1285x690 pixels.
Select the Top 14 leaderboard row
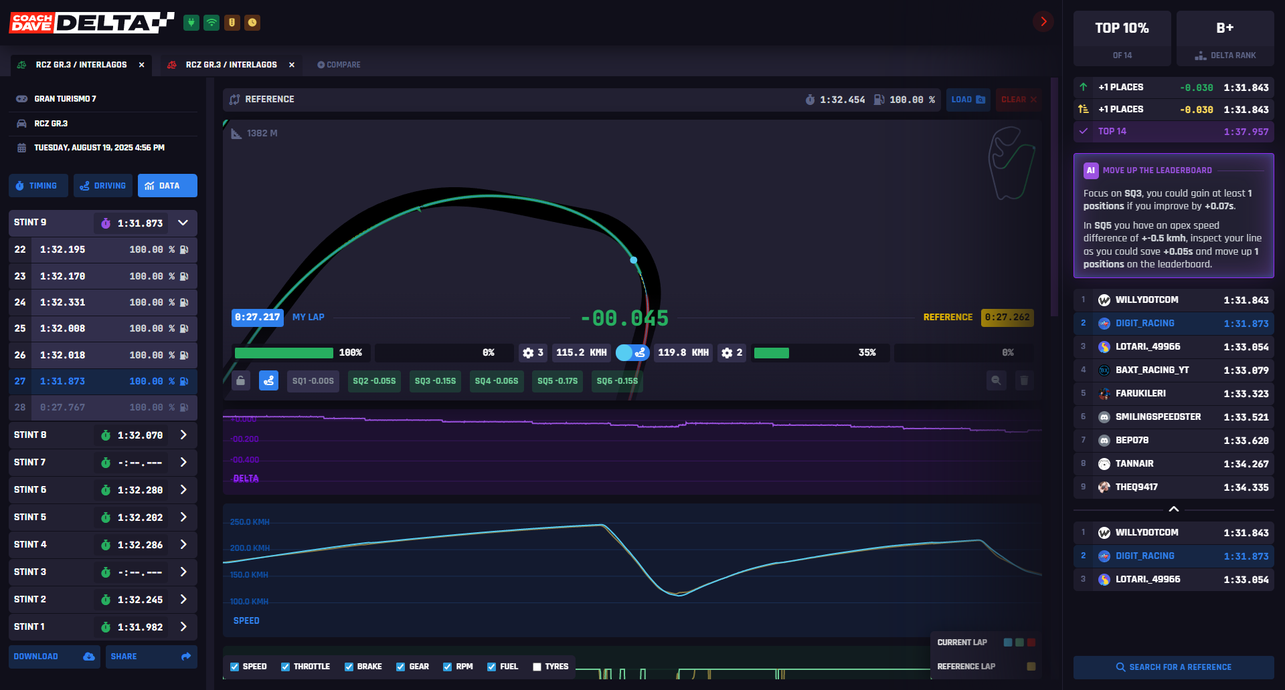pos(1173,132)
